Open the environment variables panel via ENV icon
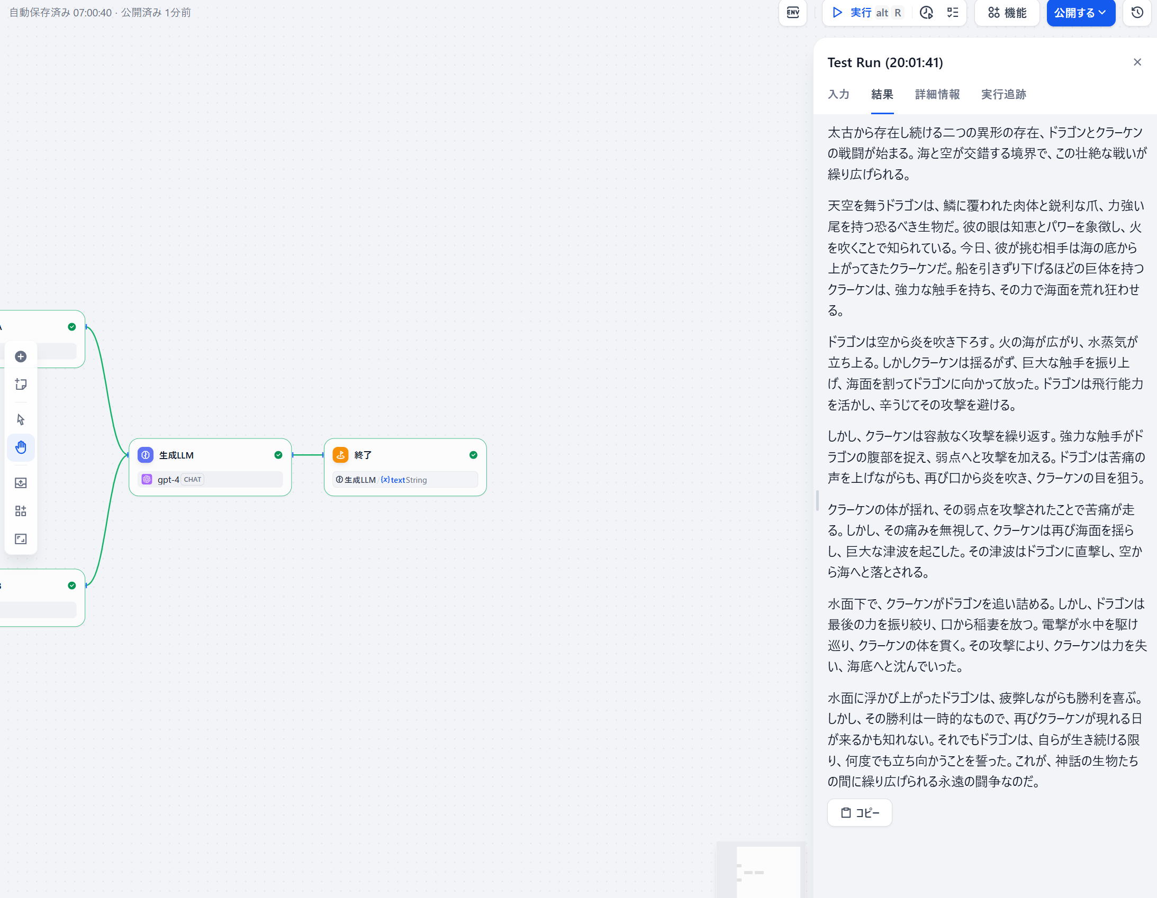This screenshot has height=898, width=1157. point(792,13)
